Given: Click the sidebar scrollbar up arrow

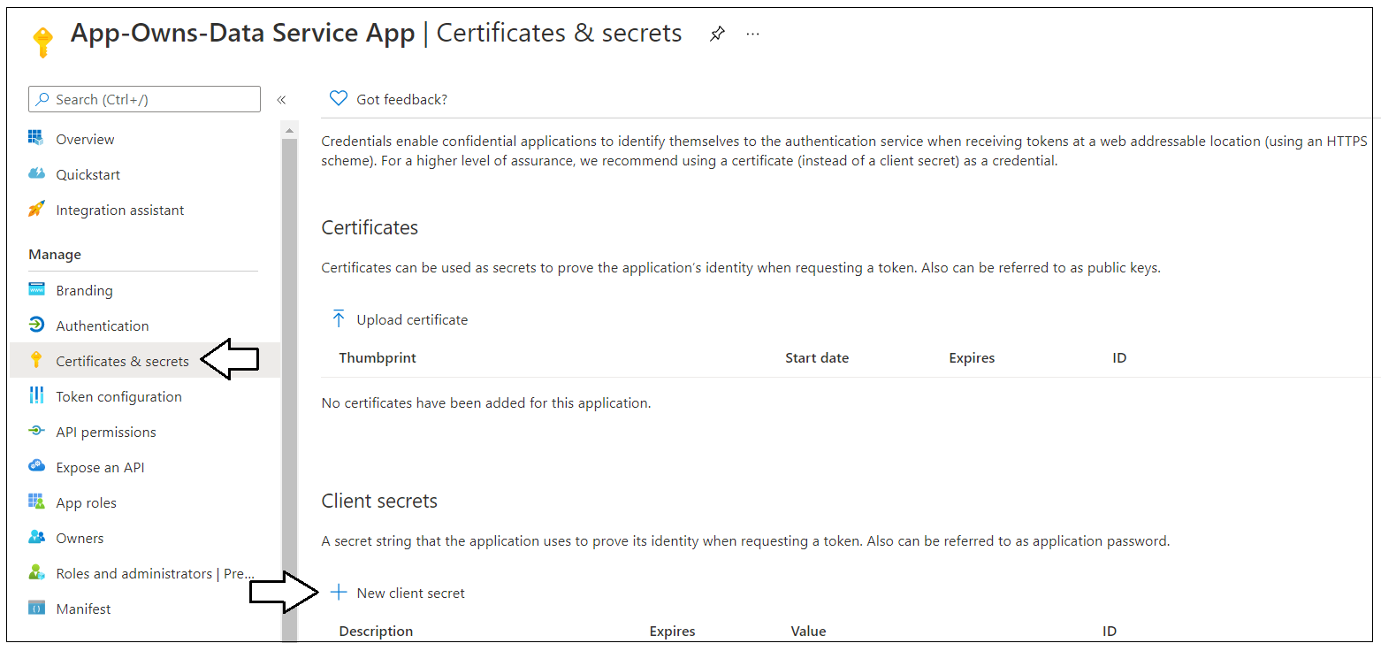Looking at the screenshot, I should point(289,130).
